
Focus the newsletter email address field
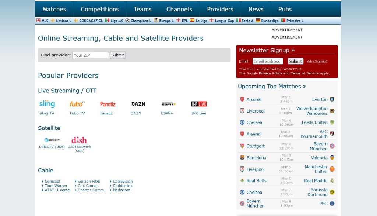268,61
